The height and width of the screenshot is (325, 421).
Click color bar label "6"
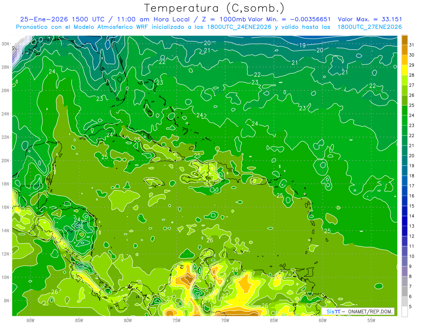coord(410,297)
